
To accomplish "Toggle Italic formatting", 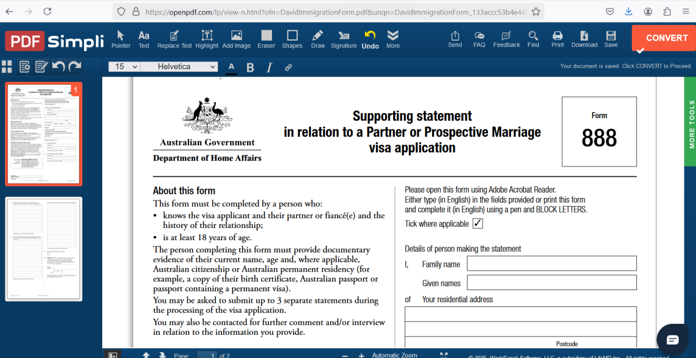I will coord(269,67).
